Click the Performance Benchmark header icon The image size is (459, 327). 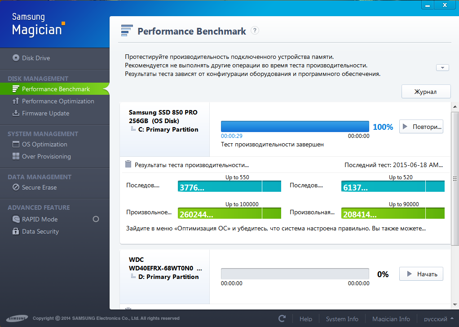click(127, 31)
